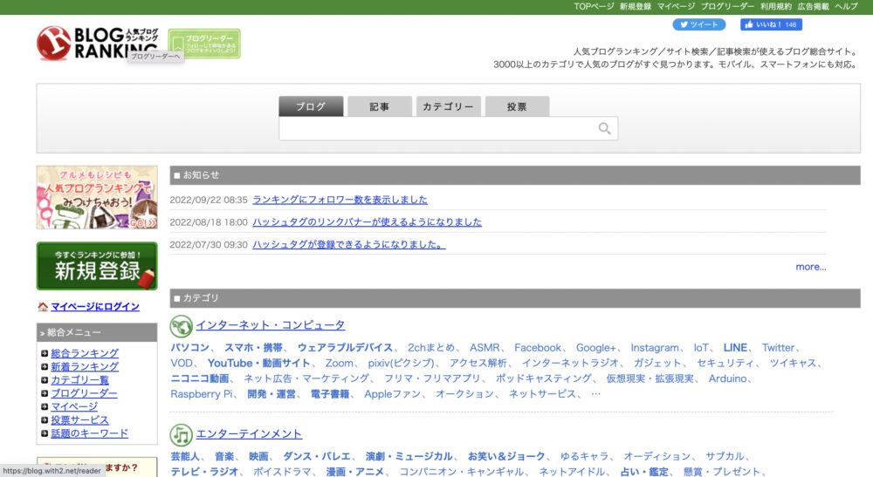The width and height of the screenshot is (873, 477).
Task: Open ブログリーダー sidebar menu link
Action: click(x=84, y=393)
